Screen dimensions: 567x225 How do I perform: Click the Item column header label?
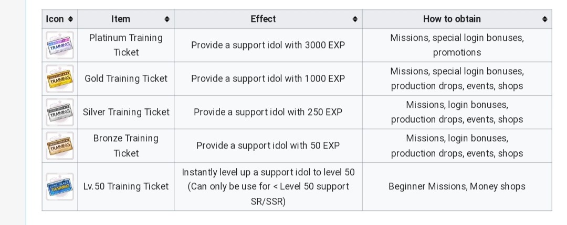(120, 19)
